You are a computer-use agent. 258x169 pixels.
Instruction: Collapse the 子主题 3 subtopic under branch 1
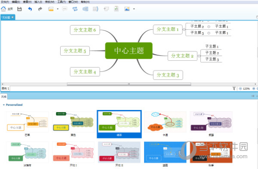(209, 33)
